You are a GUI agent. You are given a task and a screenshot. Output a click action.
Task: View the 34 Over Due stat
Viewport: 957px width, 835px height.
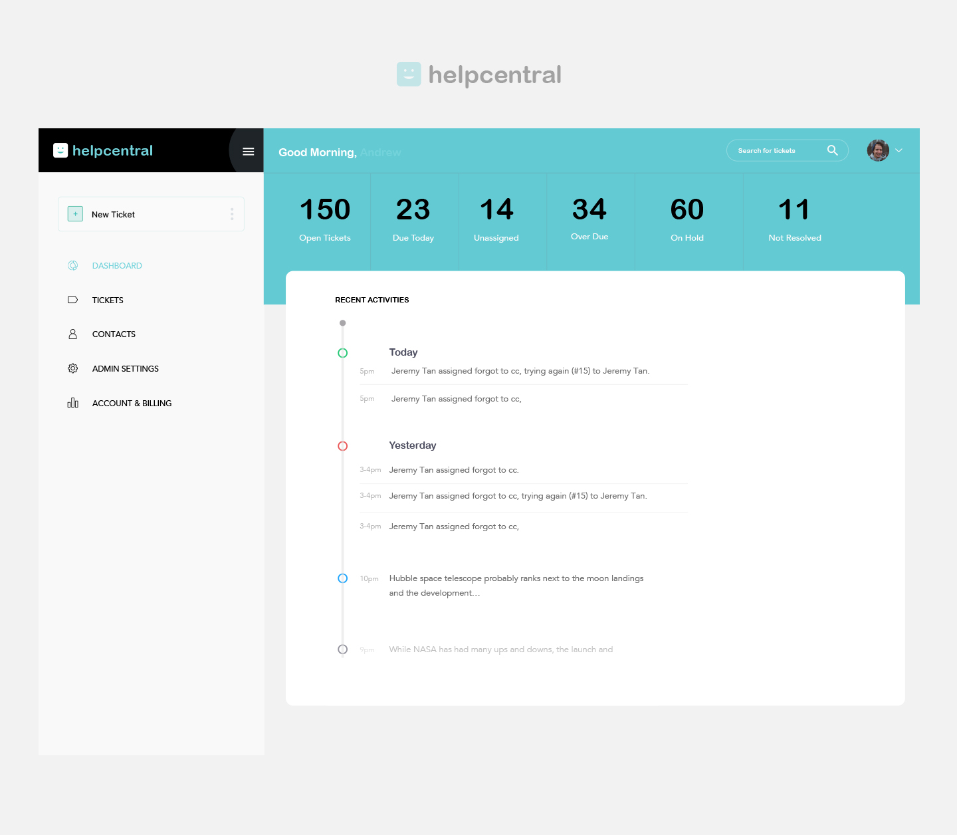coord(589,219)
